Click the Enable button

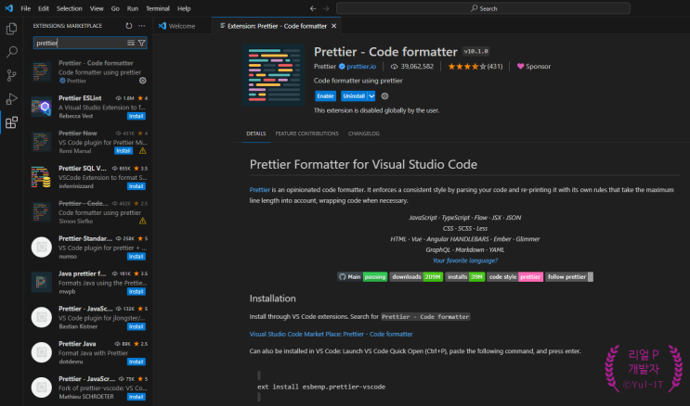(x=325, y=95)
